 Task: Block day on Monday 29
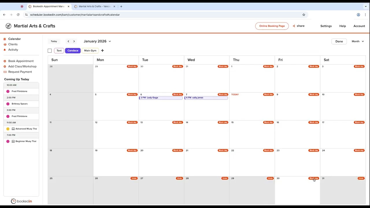pyautogui.click(x=132, y=66)
